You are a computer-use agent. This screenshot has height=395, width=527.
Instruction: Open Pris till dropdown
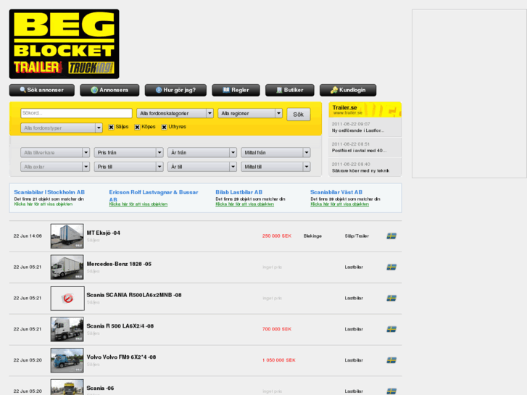pyautogui.click(x=129, y=167)
